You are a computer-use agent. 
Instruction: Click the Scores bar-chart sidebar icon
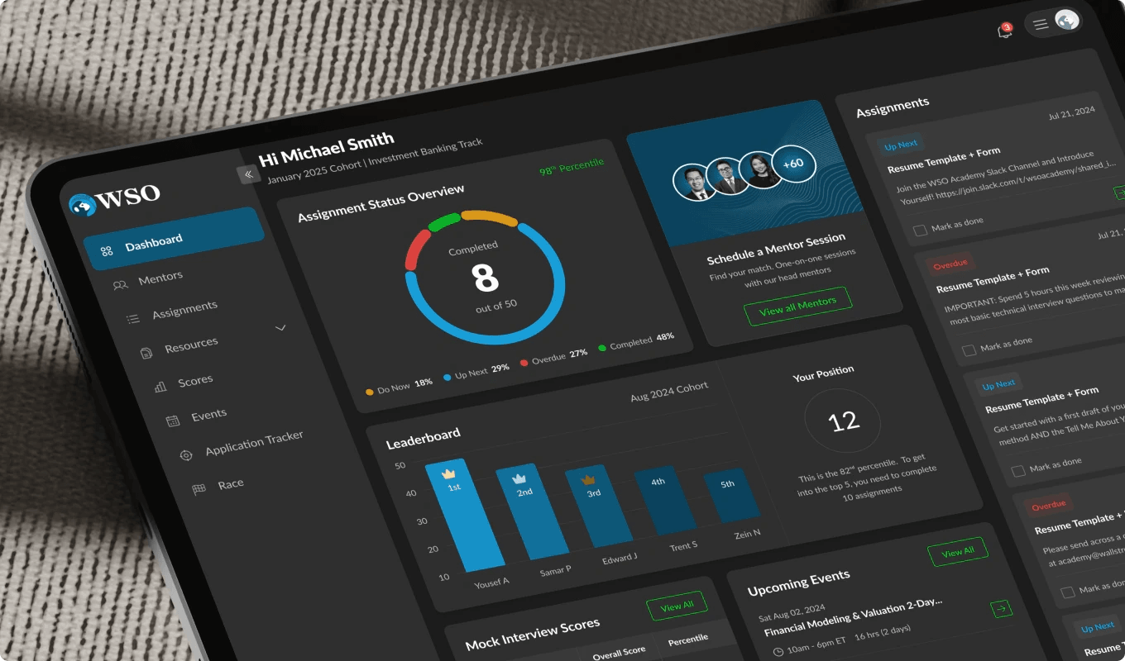tap(160, 386)
